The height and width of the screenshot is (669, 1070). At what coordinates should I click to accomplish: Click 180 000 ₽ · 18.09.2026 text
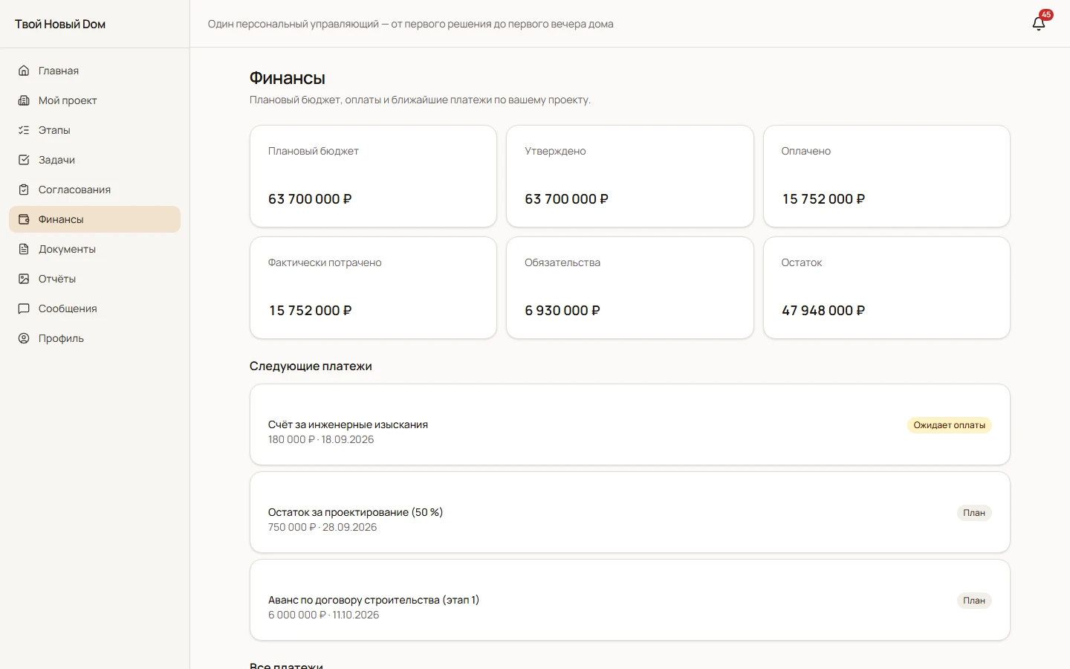321,439
